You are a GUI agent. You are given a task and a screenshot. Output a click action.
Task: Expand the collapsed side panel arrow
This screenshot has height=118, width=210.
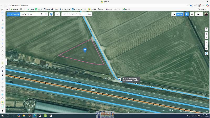coord(6,62)
